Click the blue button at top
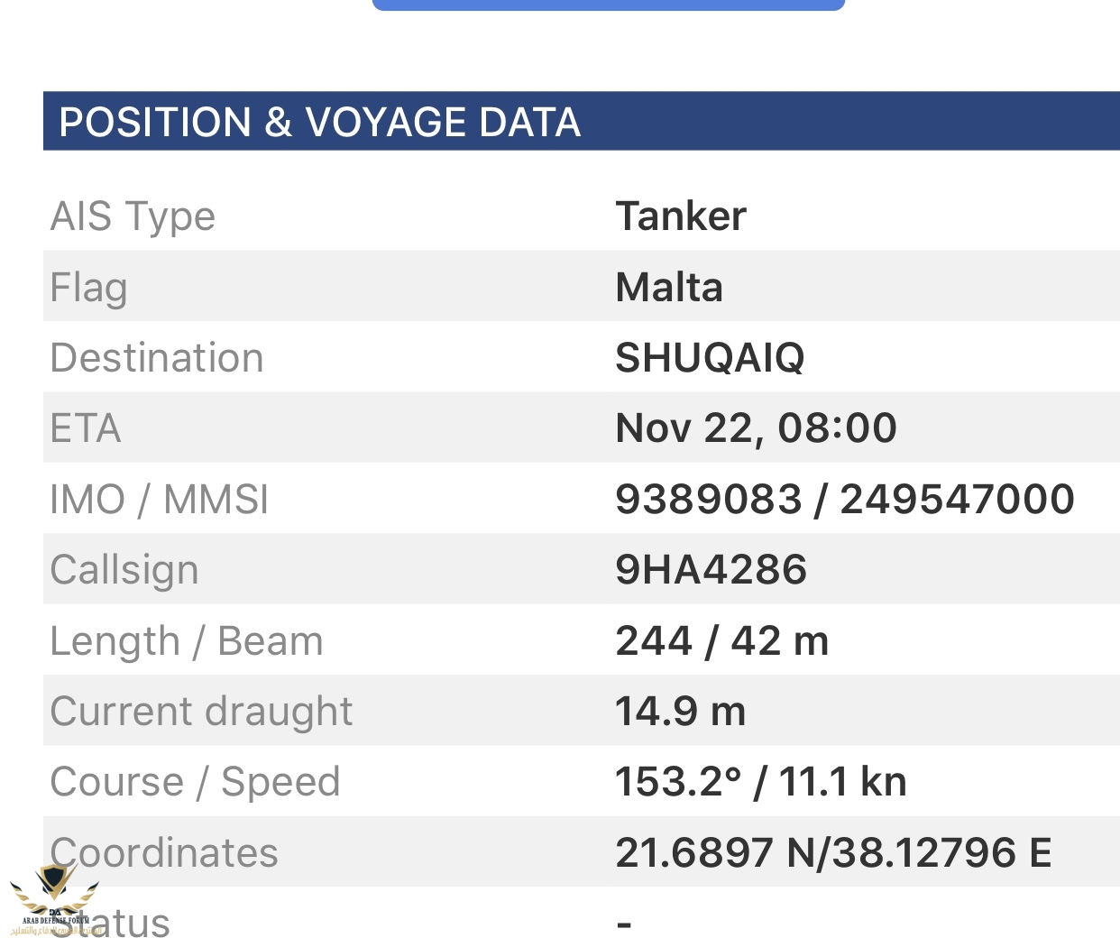Screen dimensions: 1120x938 (608, 5)
